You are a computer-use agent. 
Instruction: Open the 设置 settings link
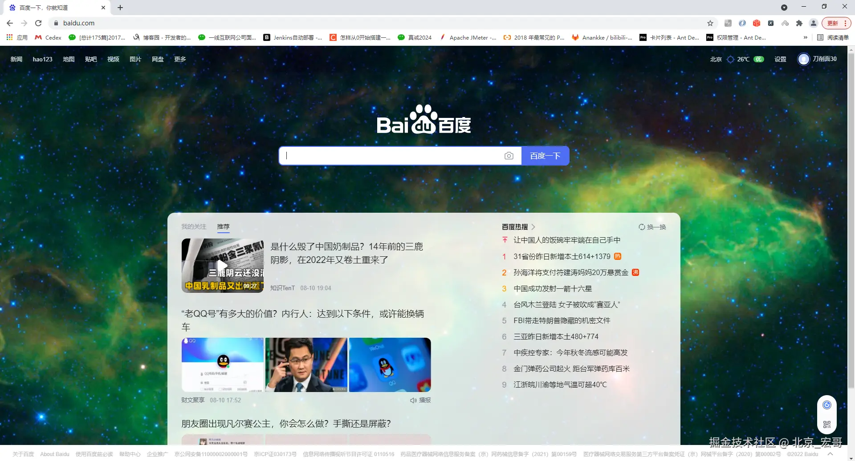[x=780, y=59]
